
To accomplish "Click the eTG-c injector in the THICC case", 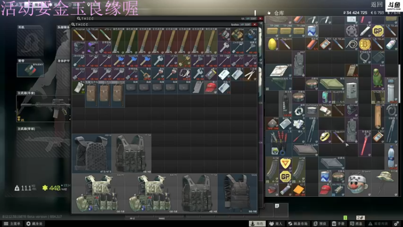I will pyautogui.click(x=105, y=34).
